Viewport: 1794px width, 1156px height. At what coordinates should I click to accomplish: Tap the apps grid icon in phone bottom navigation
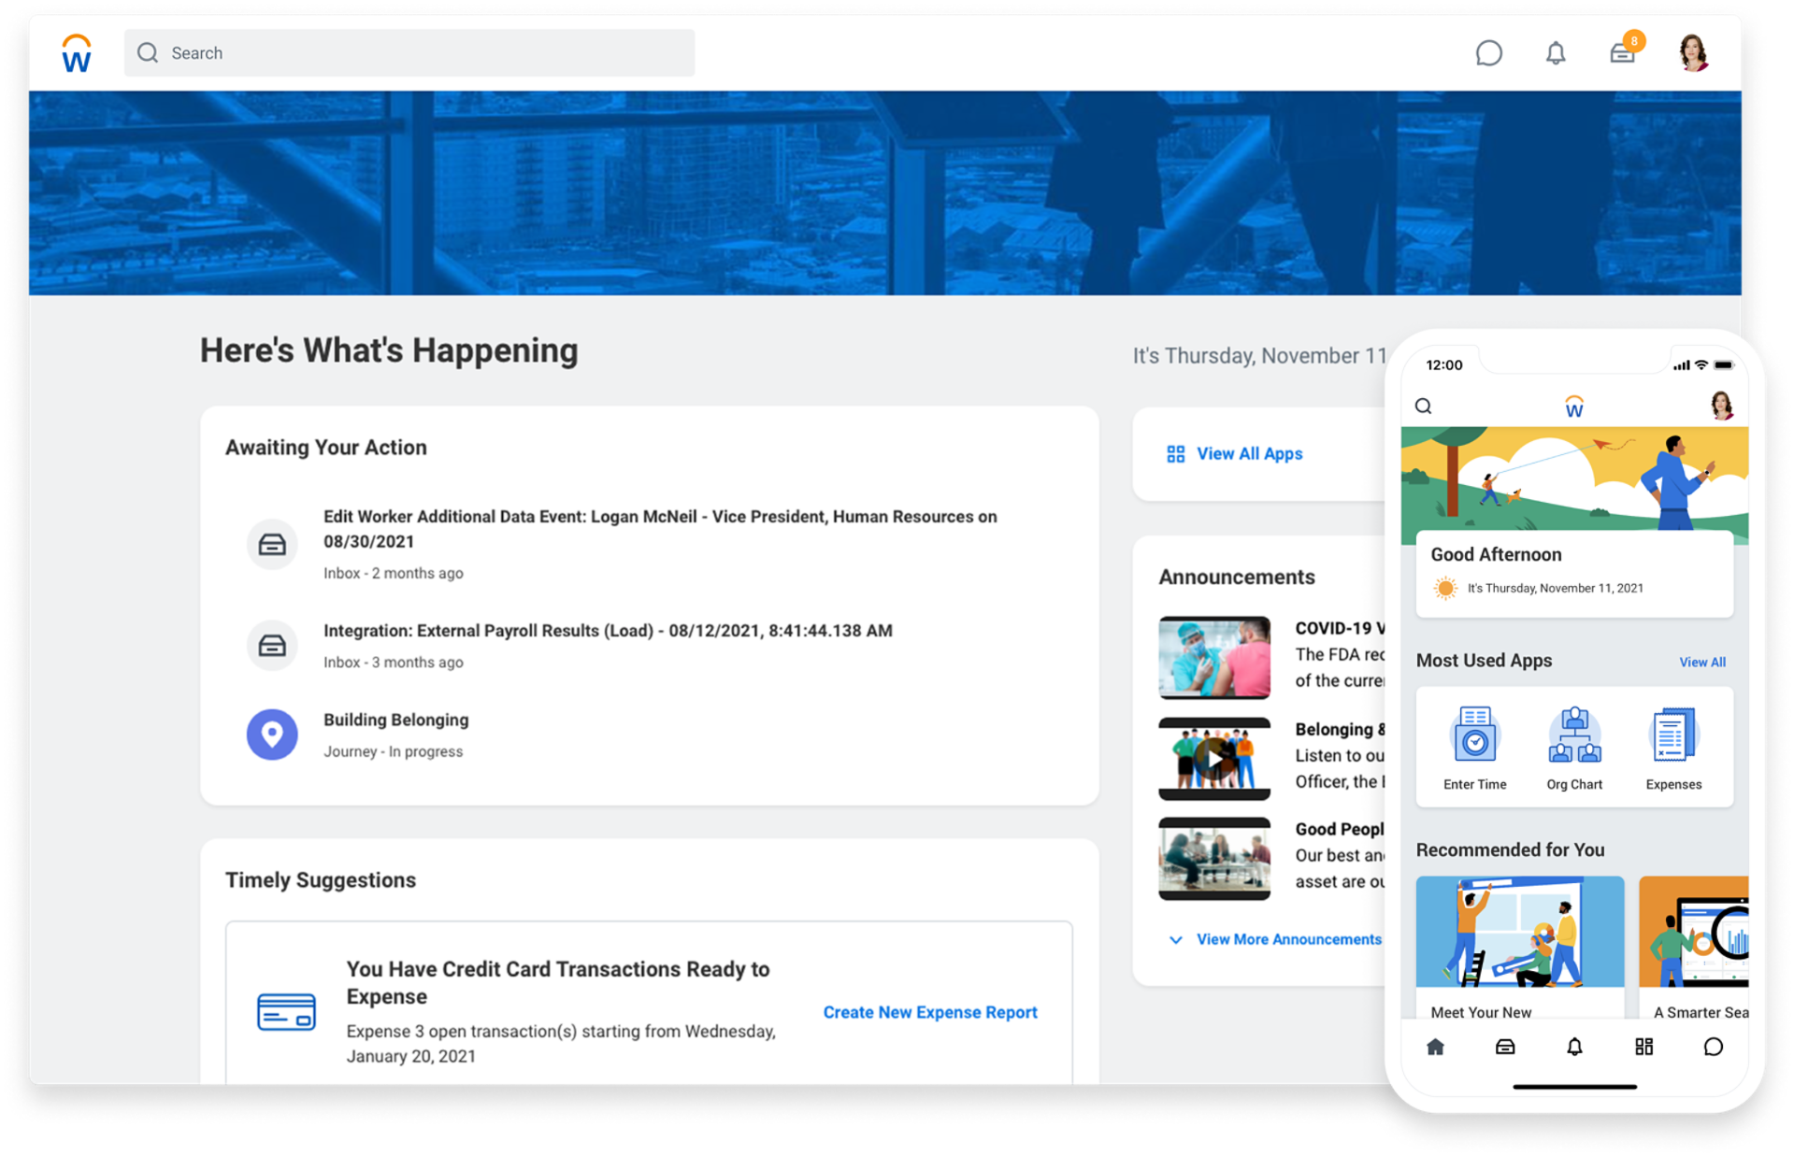[1644, 1047]
